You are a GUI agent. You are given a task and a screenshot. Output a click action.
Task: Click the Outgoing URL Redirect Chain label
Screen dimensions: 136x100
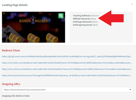point(16,96)
